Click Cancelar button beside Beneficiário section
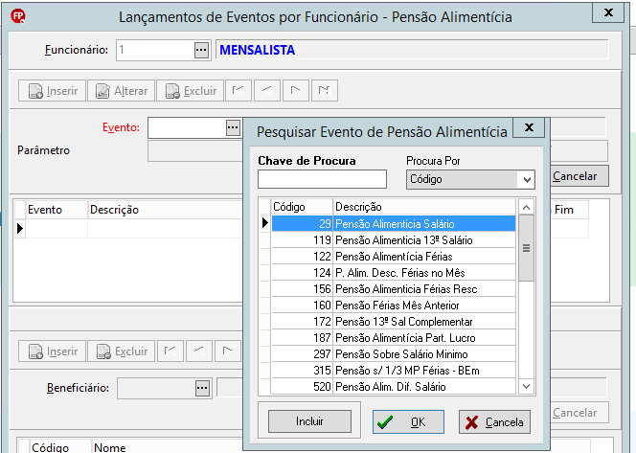636x453 pixels. pyautogui.click(x=579, y=413)
